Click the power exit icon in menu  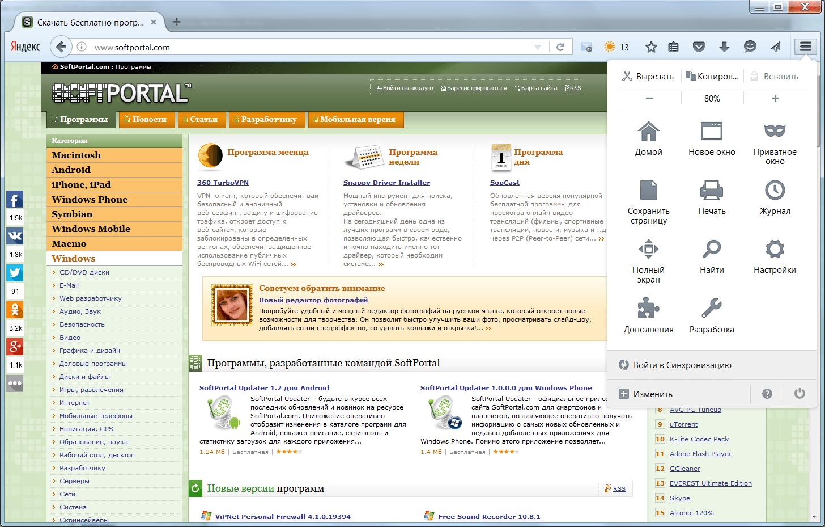(800, 394)
